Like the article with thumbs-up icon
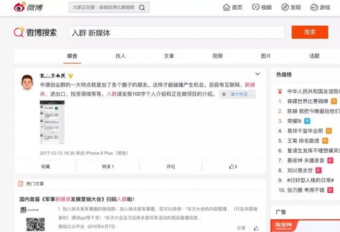Screen dimensions: 340x232 [x=256, y=228]
